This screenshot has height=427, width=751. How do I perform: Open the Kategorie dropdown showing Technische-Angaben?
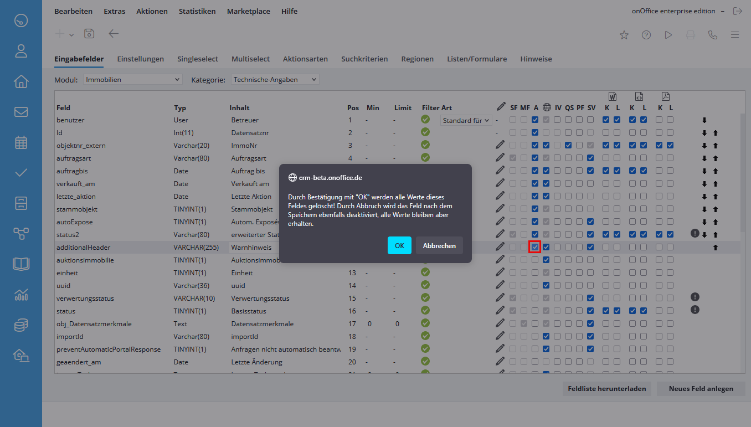pos(275,80)
